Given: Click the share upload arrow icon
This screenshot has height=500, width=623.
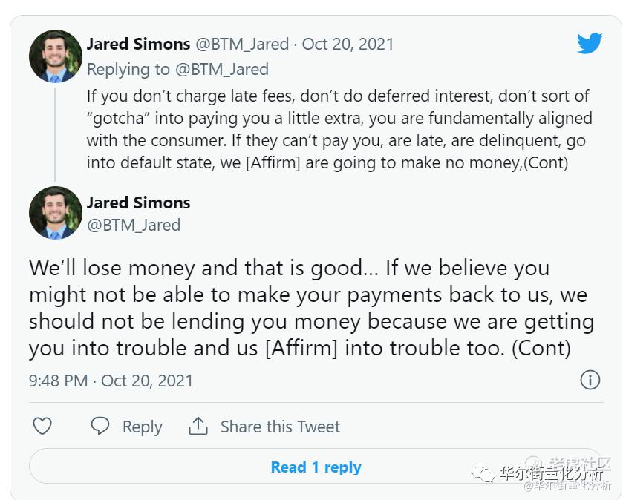Looking at the screenshot, I should 198,427.
